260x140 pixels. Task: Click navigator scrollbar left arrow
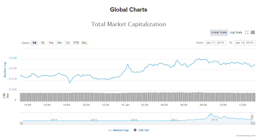point(21,123)
